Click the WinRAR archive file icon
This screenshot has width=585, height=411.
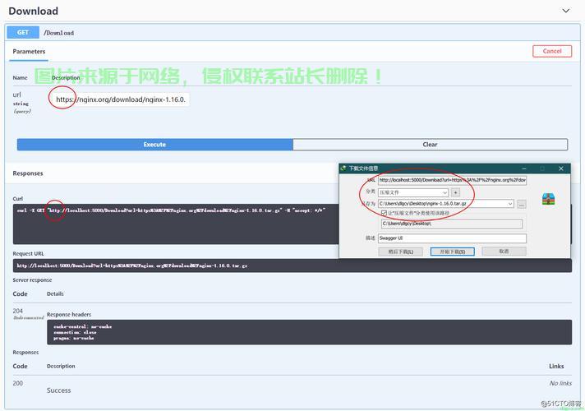pos(549,199)
